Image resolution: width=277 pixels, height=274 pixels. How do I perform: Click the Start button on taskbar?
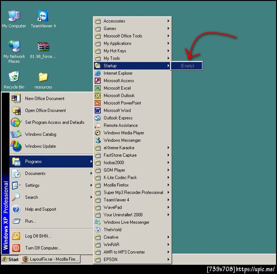[x=10, y=259]
